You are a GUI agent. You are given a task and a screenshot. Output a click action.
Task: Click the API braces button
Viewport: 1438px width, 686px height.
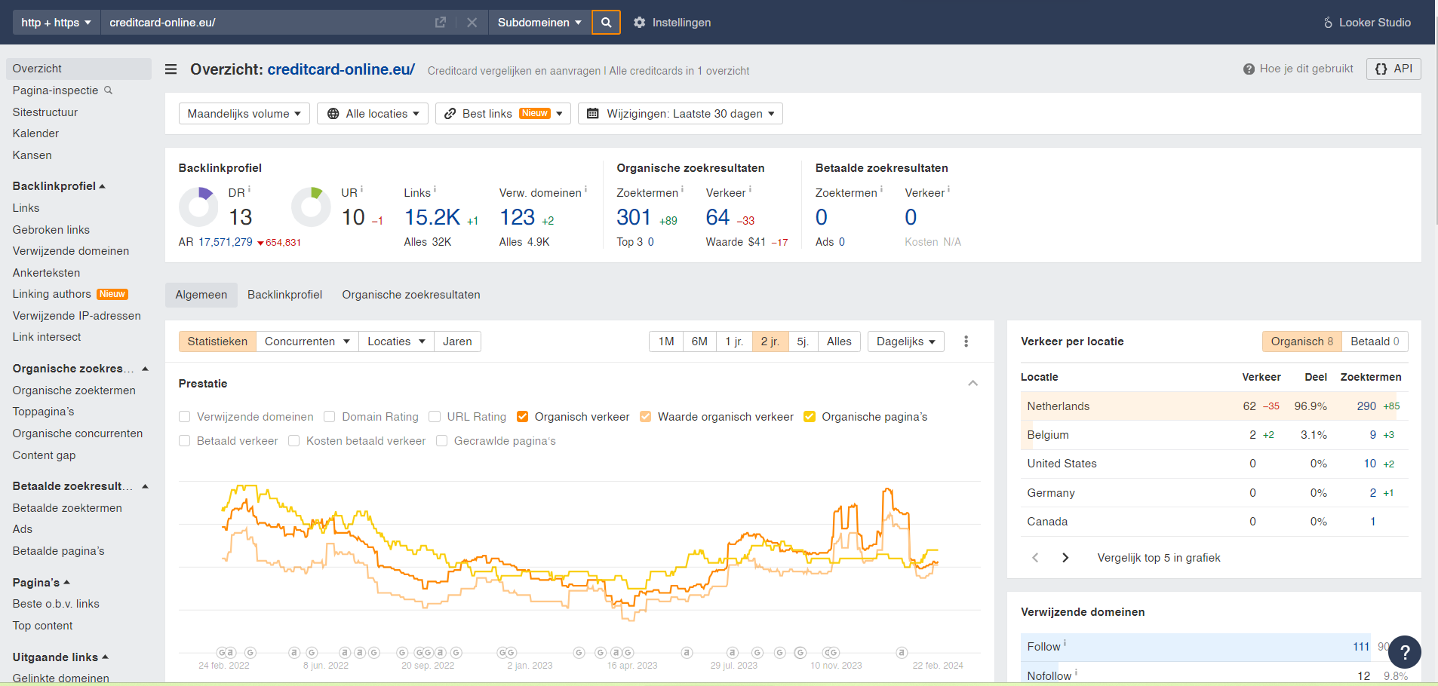[x=1393, y=69]
